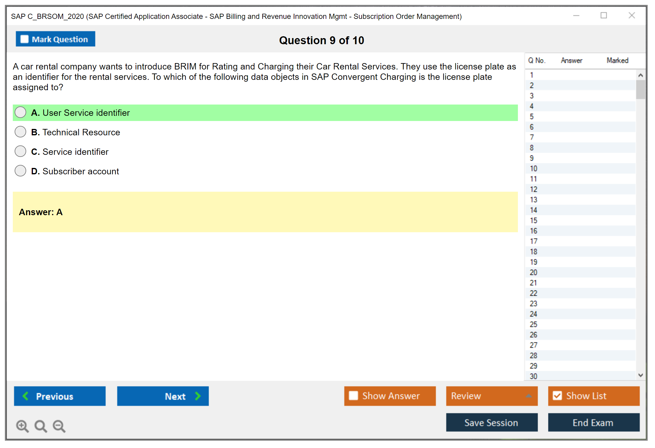The image size is (655, 448).
Task: Minimize the exam window
Action: [x=576, y=16]
